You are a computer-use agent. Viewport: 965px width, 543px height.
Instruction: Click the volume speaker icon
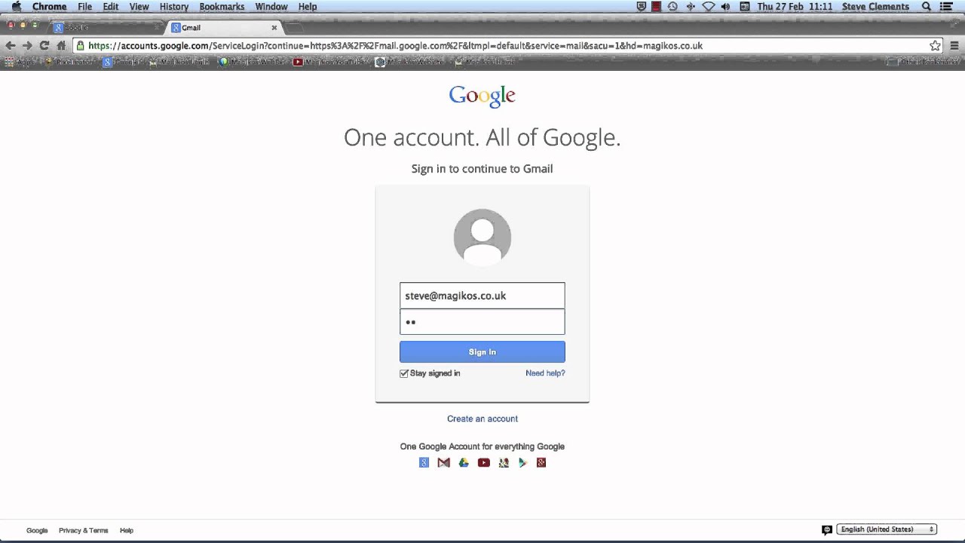coord(725,7)
